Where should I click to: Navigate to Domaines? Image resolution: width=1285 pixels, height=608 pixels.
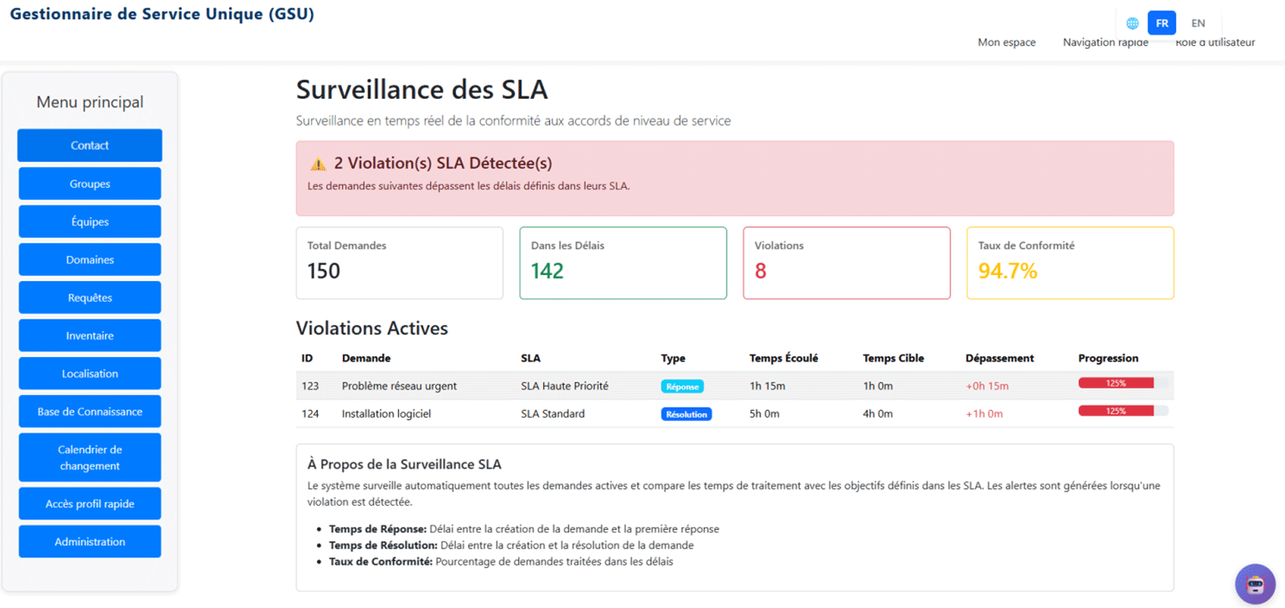pos(89,259)
